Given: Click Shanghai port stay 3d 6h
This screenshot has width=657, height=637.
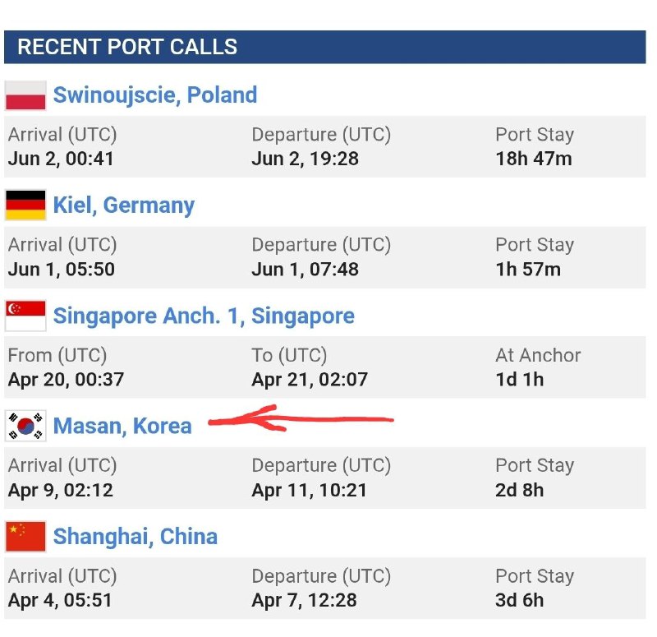Looking at the screenshot, I should click(520, 600).
